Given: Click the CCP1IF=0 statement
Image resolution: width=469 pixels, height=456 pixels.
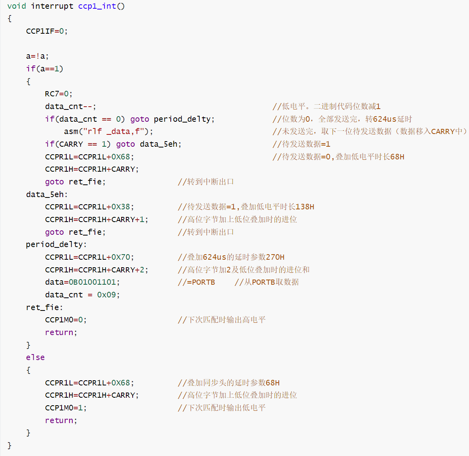Looking at the screenshot, I should 47,31.
